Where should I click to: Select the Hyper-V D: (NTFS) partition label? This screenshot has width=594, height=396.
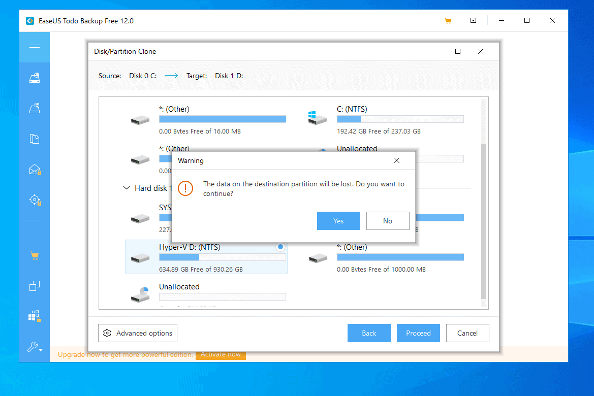[x=190, y=247]
